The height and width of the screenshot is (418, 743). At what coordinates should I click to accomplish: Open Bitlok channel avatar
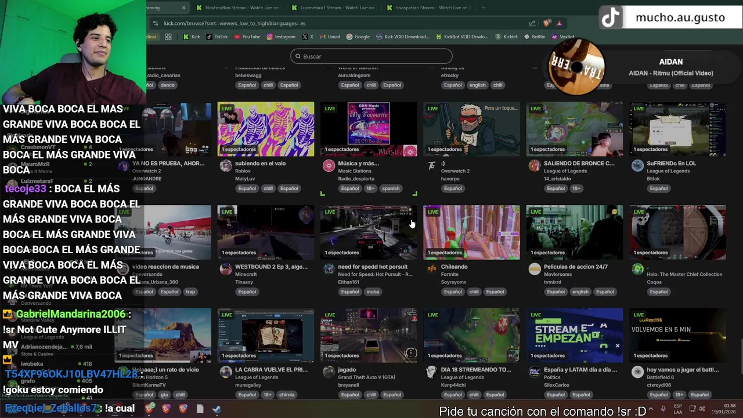(x=637, y=166)
